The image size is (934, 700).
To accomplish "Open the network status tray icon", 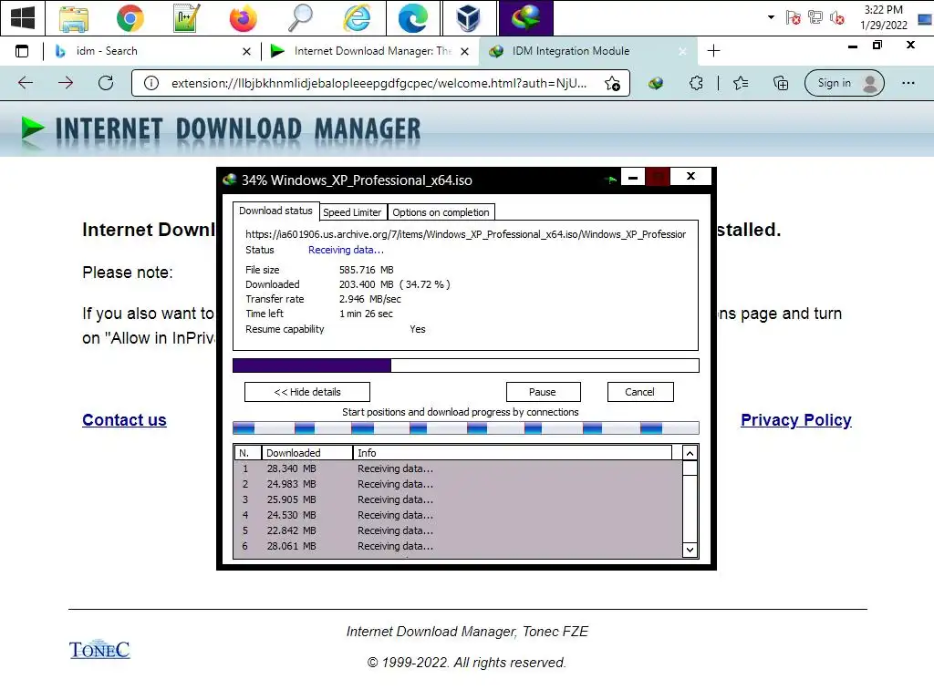I will click(815, 17).
